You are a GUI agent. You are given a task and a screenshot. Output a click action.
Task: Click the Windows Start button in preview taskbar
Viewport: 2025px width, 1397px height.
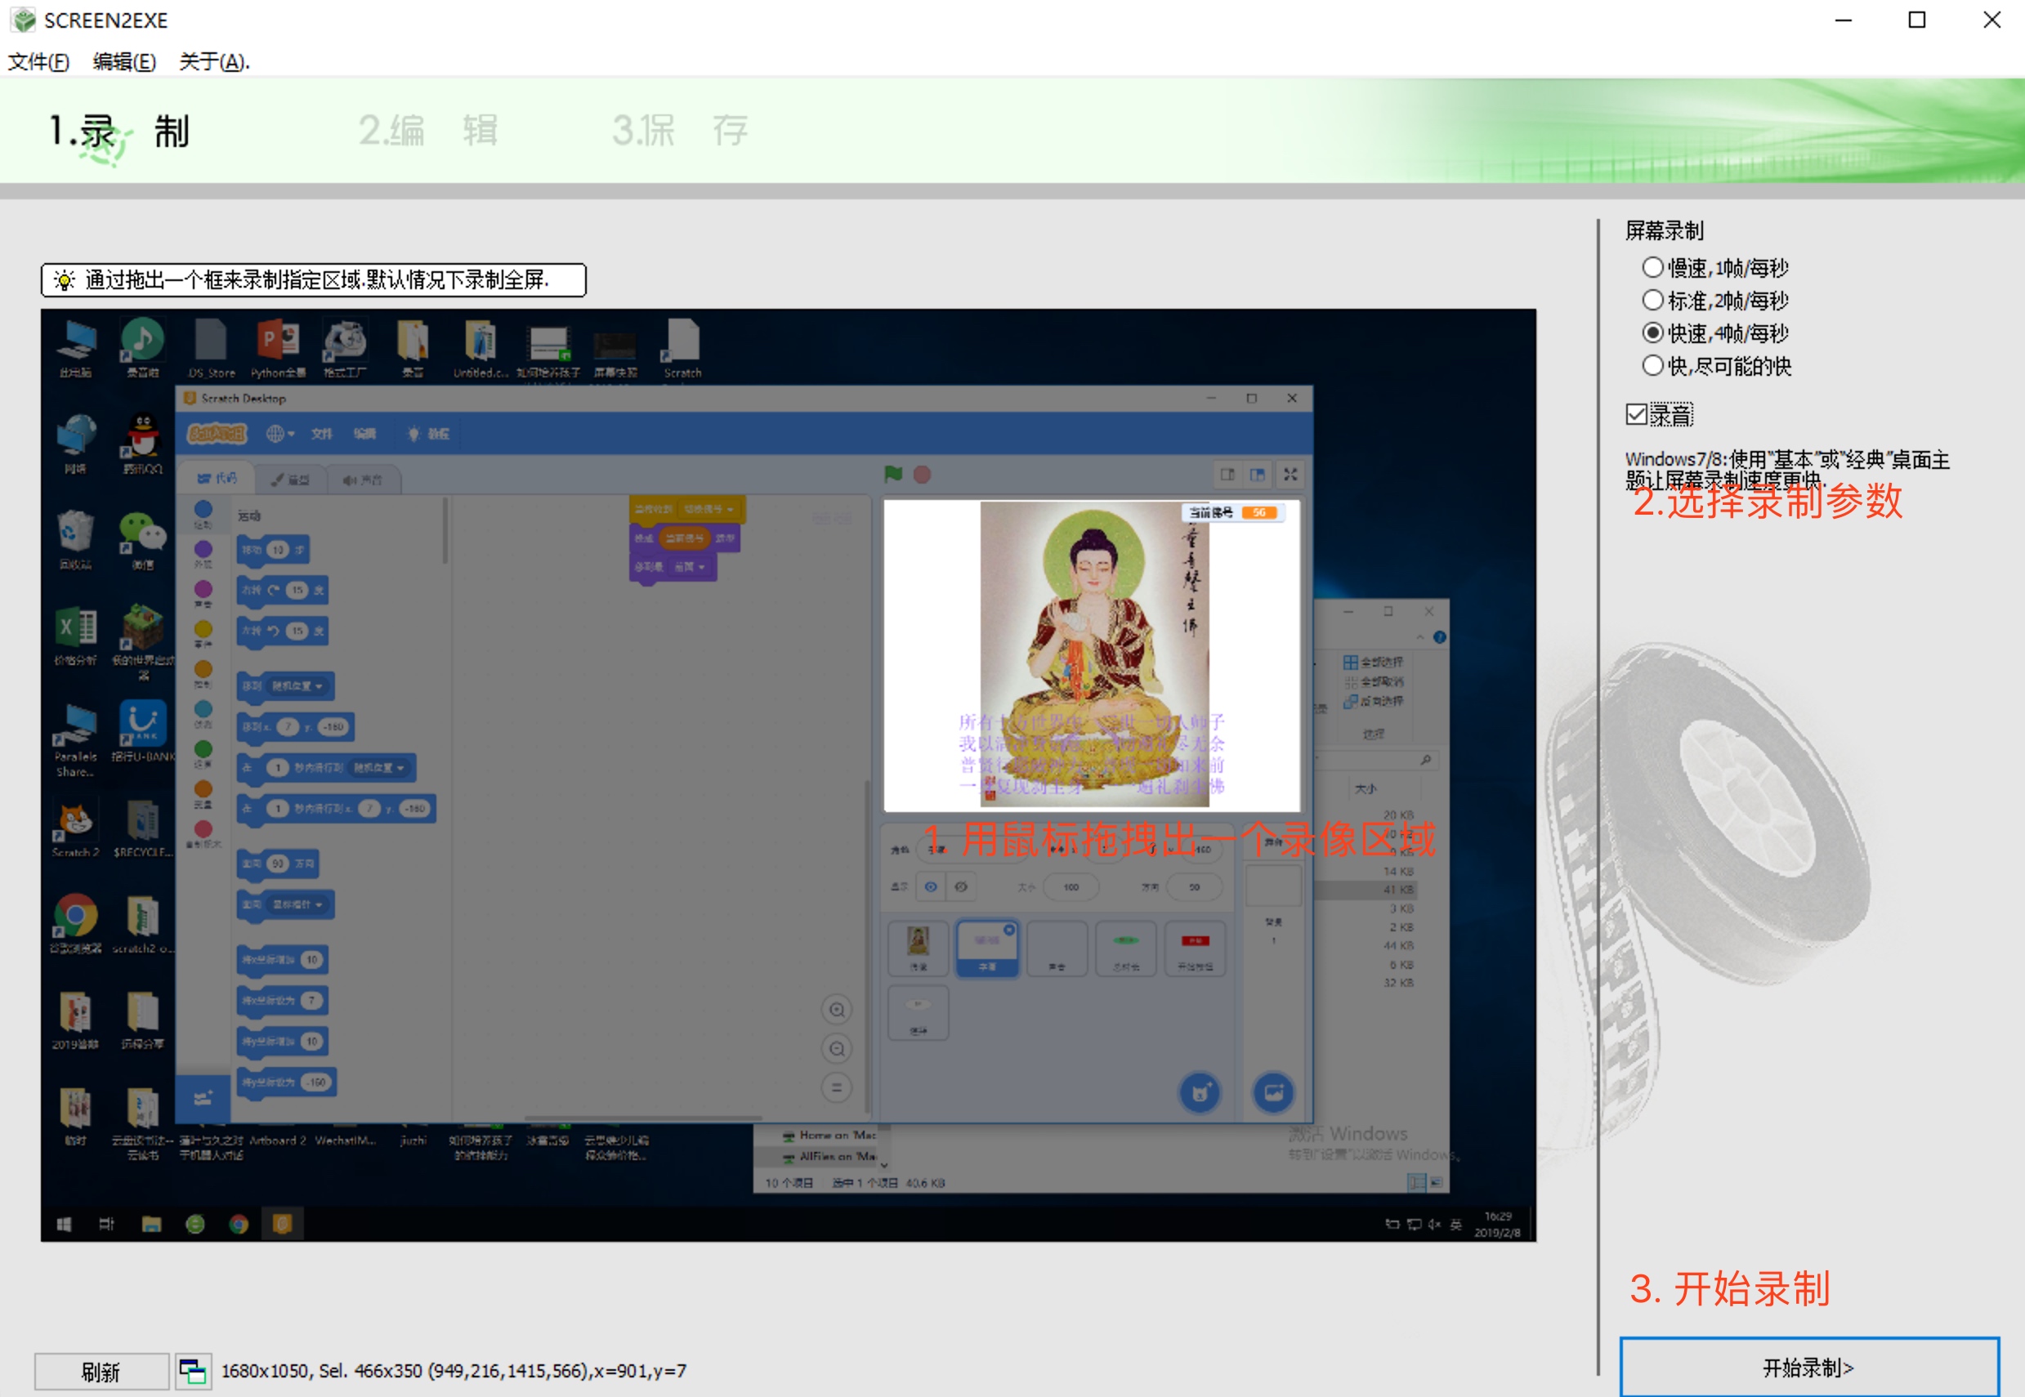pyautogui.click(x=64, y=1224)
